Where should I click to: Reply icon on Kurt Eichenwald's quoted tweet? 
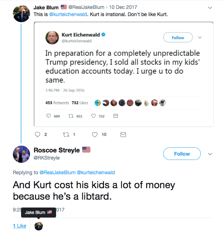click(49, 116)
